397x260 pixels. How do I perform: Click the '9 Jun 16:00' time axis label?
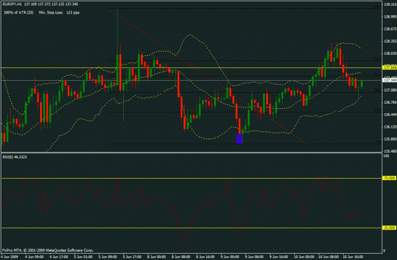pos(279,257)
